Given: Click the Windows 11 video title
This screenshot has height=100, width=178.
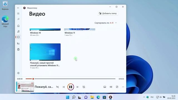Looking at the screenshot, I should [70, 33].
